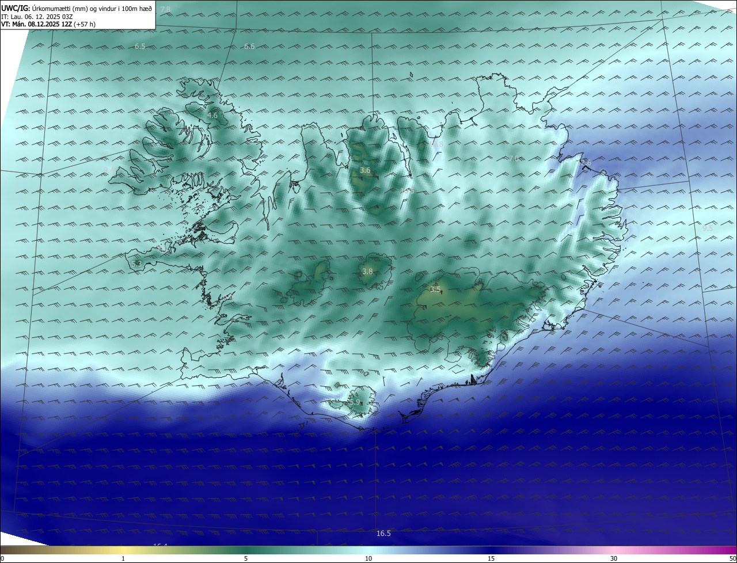Click the 10 label on the color scale
737x563 pixels.
(368, 558)
